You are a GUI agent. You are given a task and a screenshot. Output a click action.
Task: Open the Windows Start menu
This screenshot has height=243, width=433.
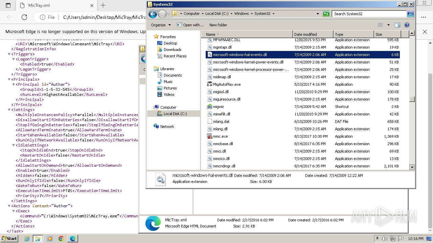(x=9, y=238)
